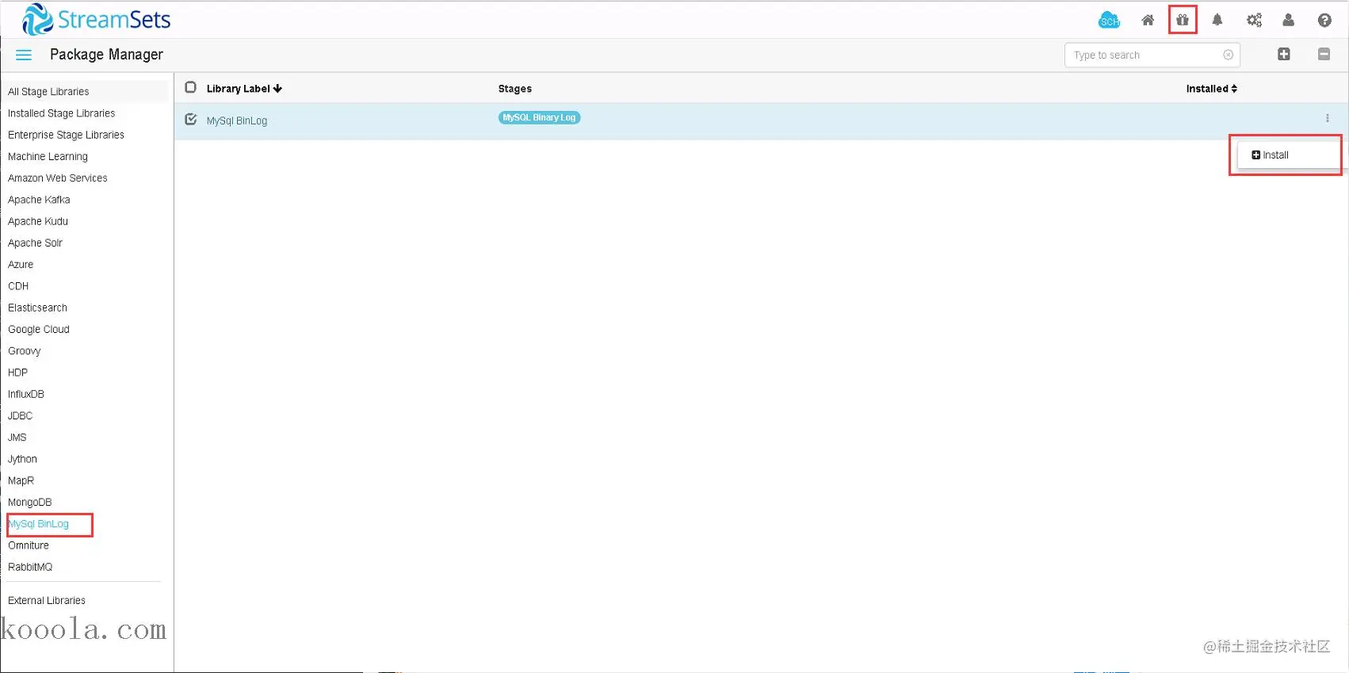Select MySql BinLog category in sidebar

click(39, 524)
